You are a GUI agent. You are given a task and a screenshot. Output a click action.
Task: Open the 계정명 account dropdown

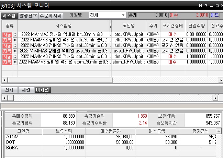123,15
